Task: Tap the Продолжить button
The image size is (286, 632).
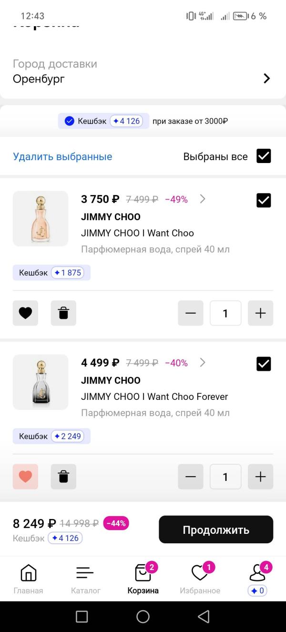Action: [216, 530]
